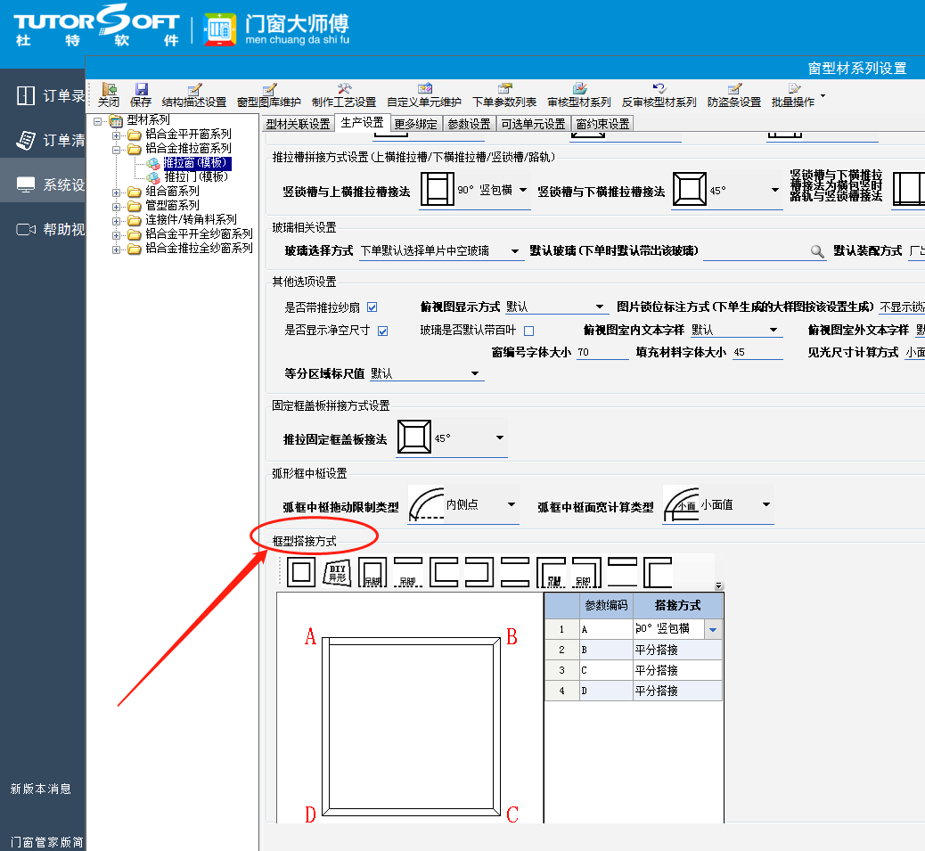Switch to 窗约束设置 tab
Viewport: 925px width, 851px height.
(x=603, y=124)
